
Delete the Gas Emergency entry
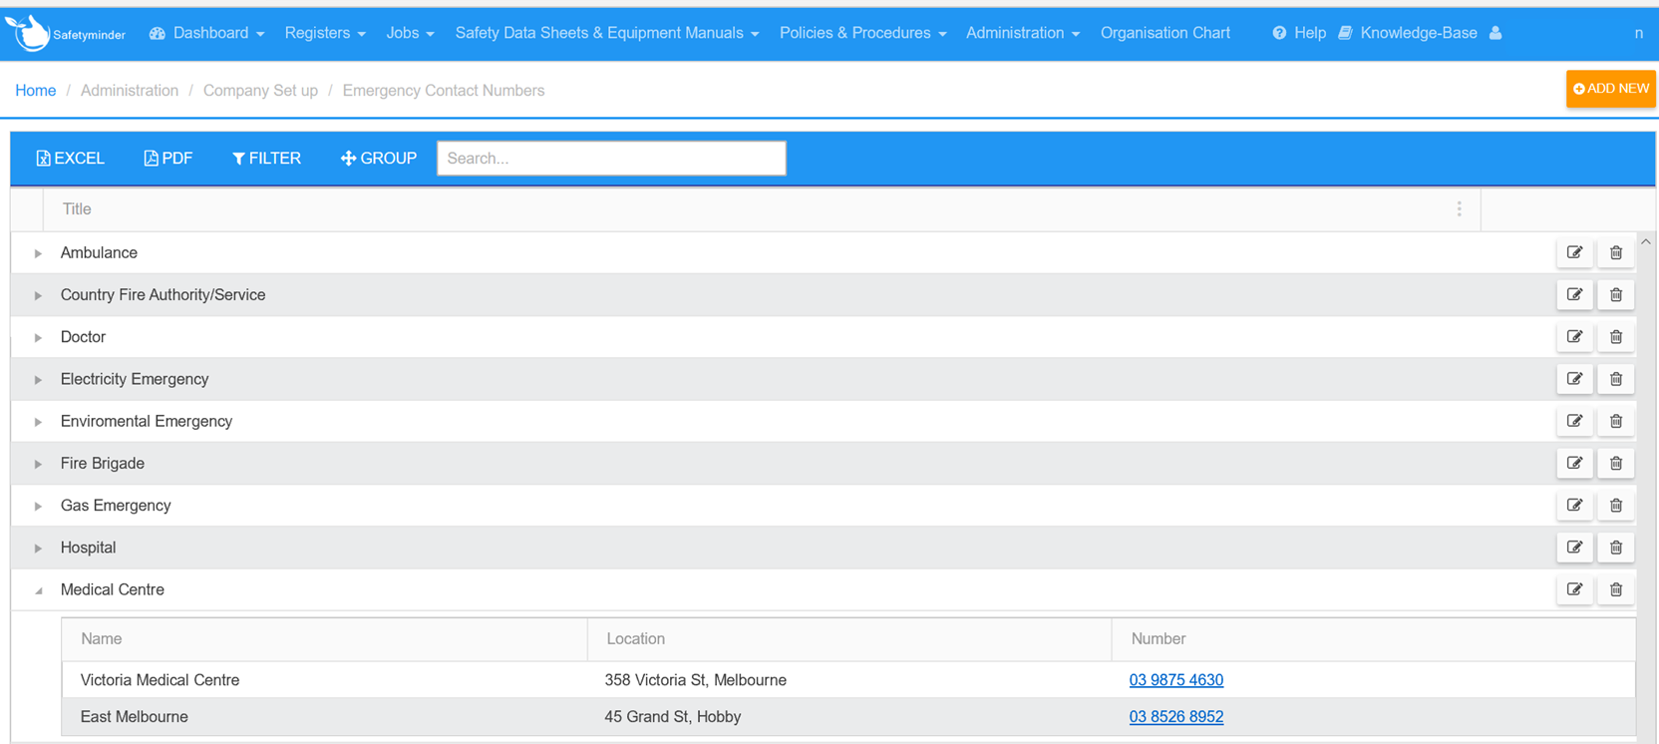pyautogui.click(x=1616, y=506)
